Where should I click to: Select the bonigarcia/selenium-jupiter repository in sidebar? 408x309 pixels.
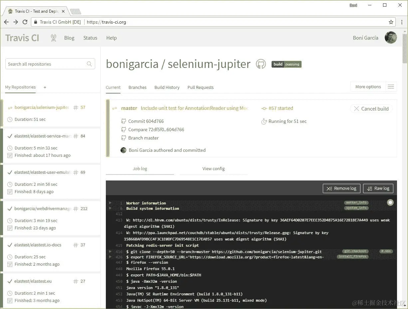point(42,108)
